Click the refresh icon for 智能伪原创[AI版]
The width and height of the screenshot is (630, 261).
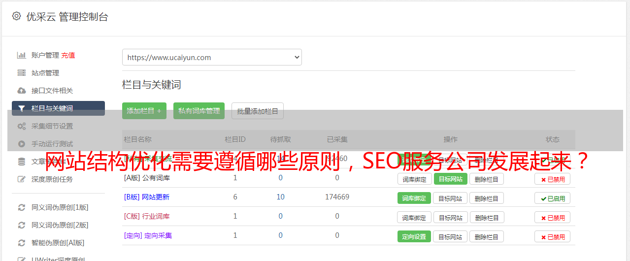point(22,243)
